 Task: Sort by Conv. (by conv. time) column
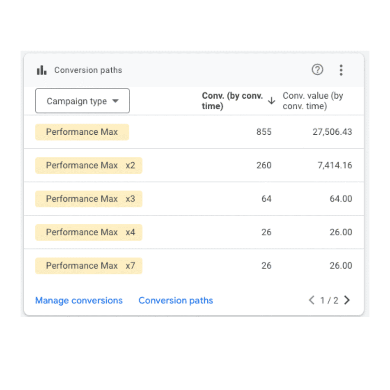coord(232,101)
